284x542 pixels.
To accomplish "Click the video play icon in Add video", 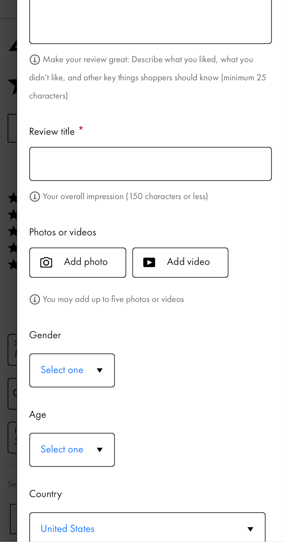I will click(x=149, y=262).
